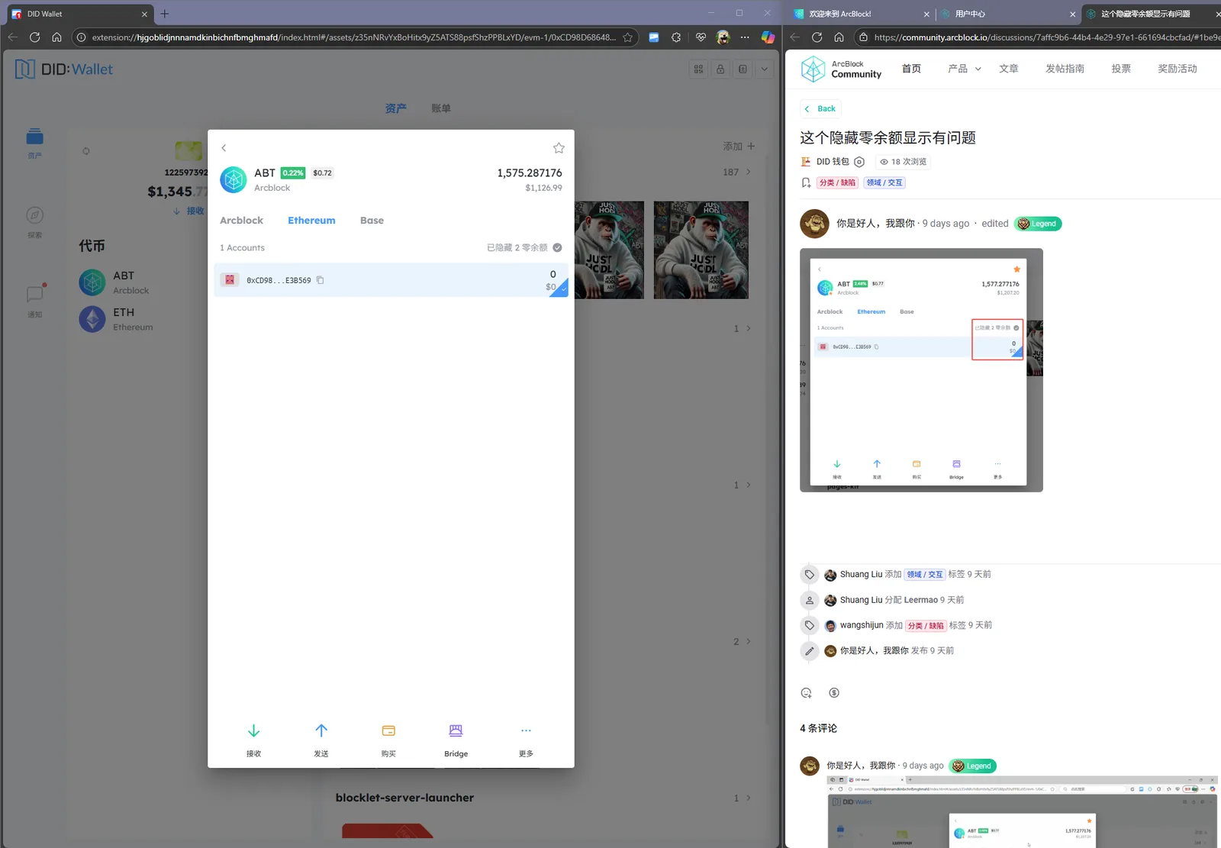The width and height of the screenshot is (1221, 848).
Task: Expand the 产品 navigation dropdown
Action: coord(965,69)
